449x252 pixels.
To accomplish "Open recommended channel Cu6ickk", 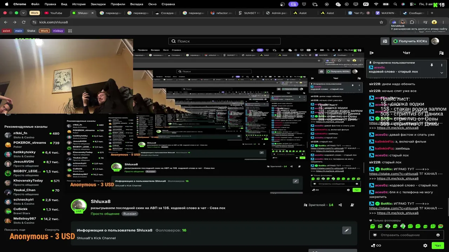I will [32, 211].
